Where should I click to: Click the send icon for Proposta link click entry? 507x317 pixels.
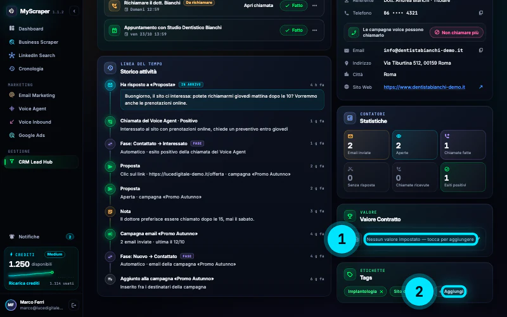click(x=110, y=167)
